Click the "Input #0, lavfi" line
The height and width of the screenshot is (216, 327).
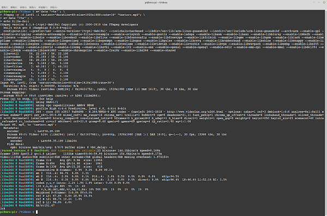pos(57,83)
